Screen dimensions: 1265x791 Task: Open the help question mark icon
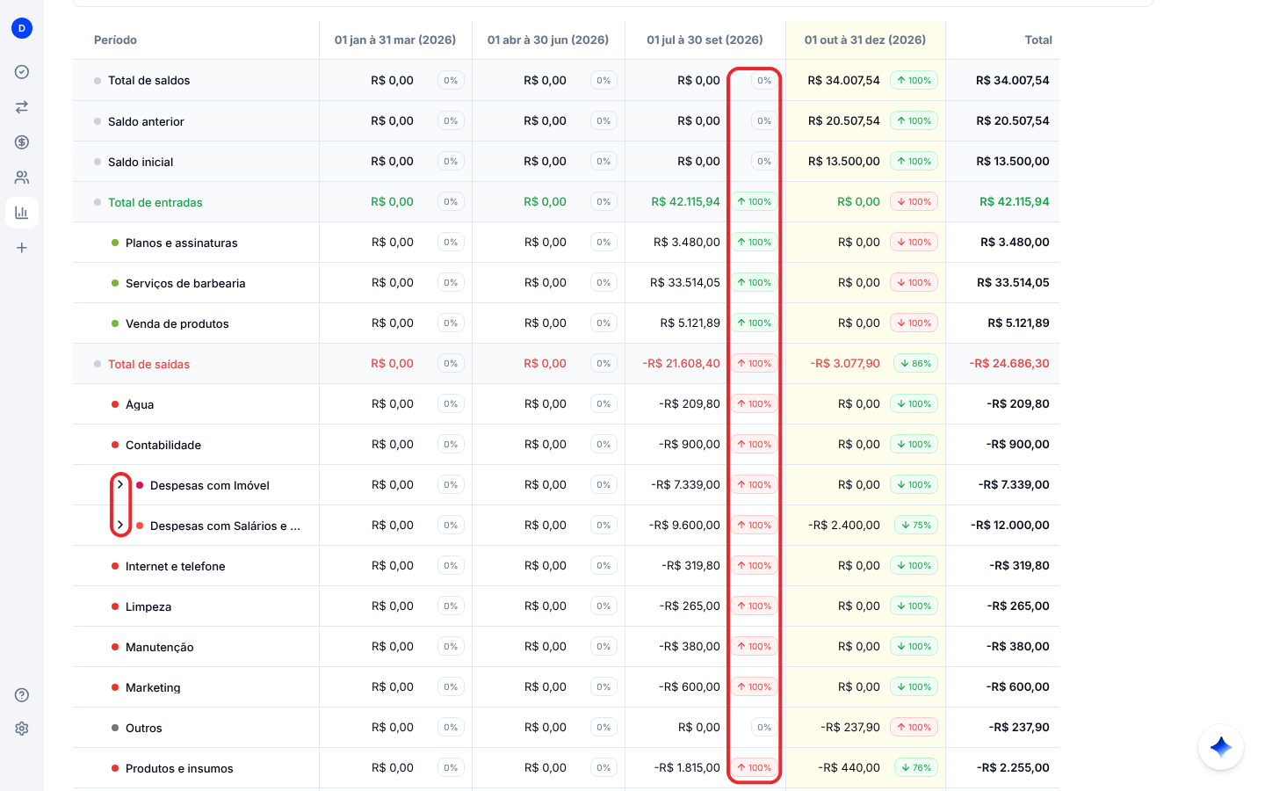tap(22, 695)
